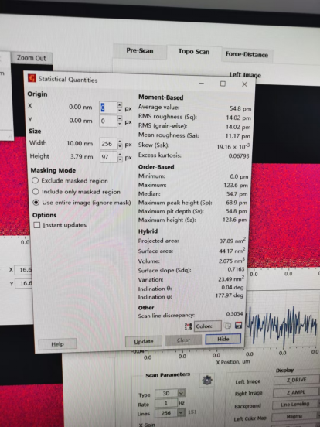Copy statistics to clipboard icon

[228, 326]
